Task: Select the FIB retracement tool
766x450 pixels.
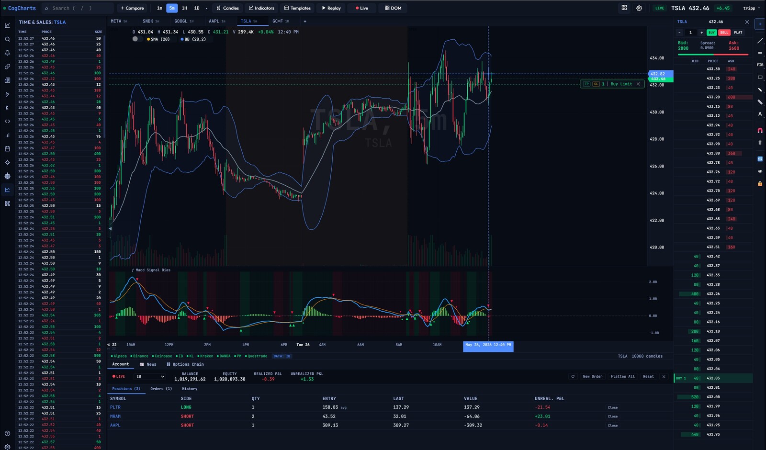Action: (760, 65)
